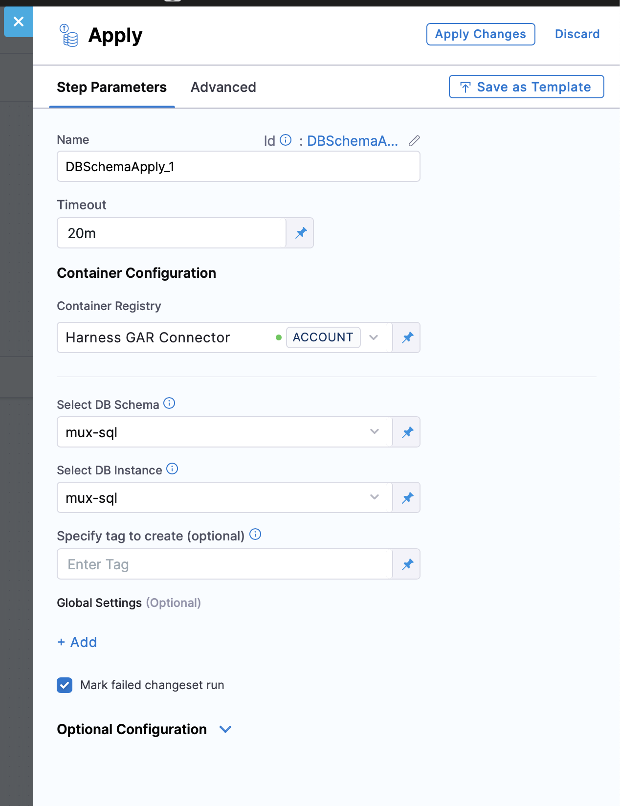Click the Apply Changes button
This screenshot has width=620, height=806.
[x=480, y=34]
